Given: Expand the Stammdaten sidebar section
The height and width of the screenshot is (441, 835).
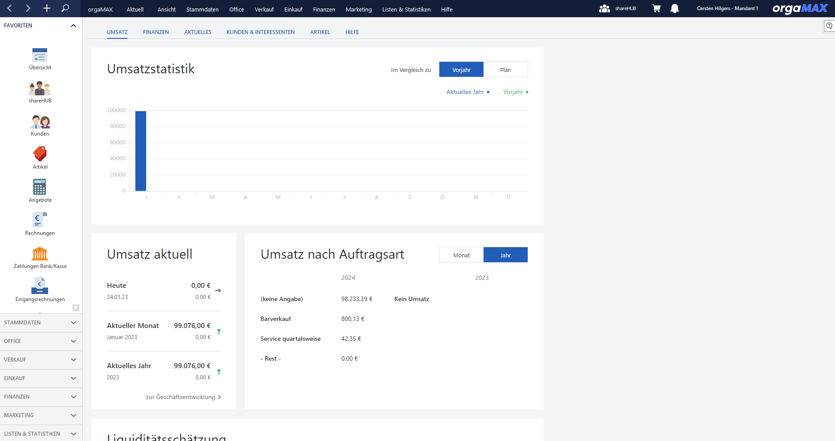Looking at the screenshot, I should (41, 323).
